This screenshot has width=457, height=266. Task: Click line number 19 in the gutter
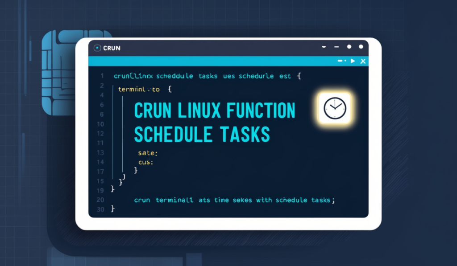click(x=100, y=191)
